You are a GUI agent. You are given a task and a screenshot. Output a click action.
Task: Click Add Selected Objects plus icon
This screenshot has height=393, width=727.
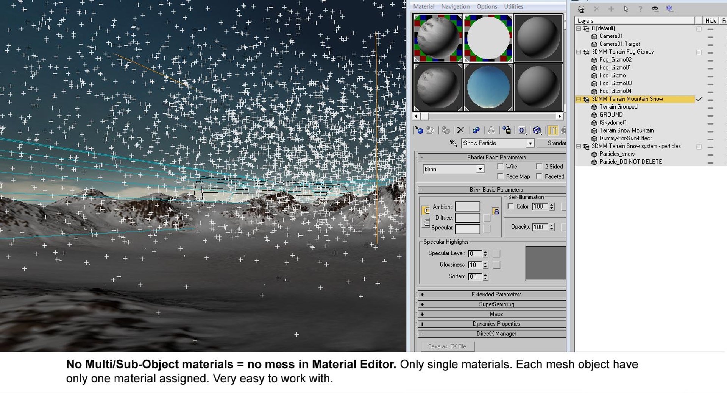[611, 9]
